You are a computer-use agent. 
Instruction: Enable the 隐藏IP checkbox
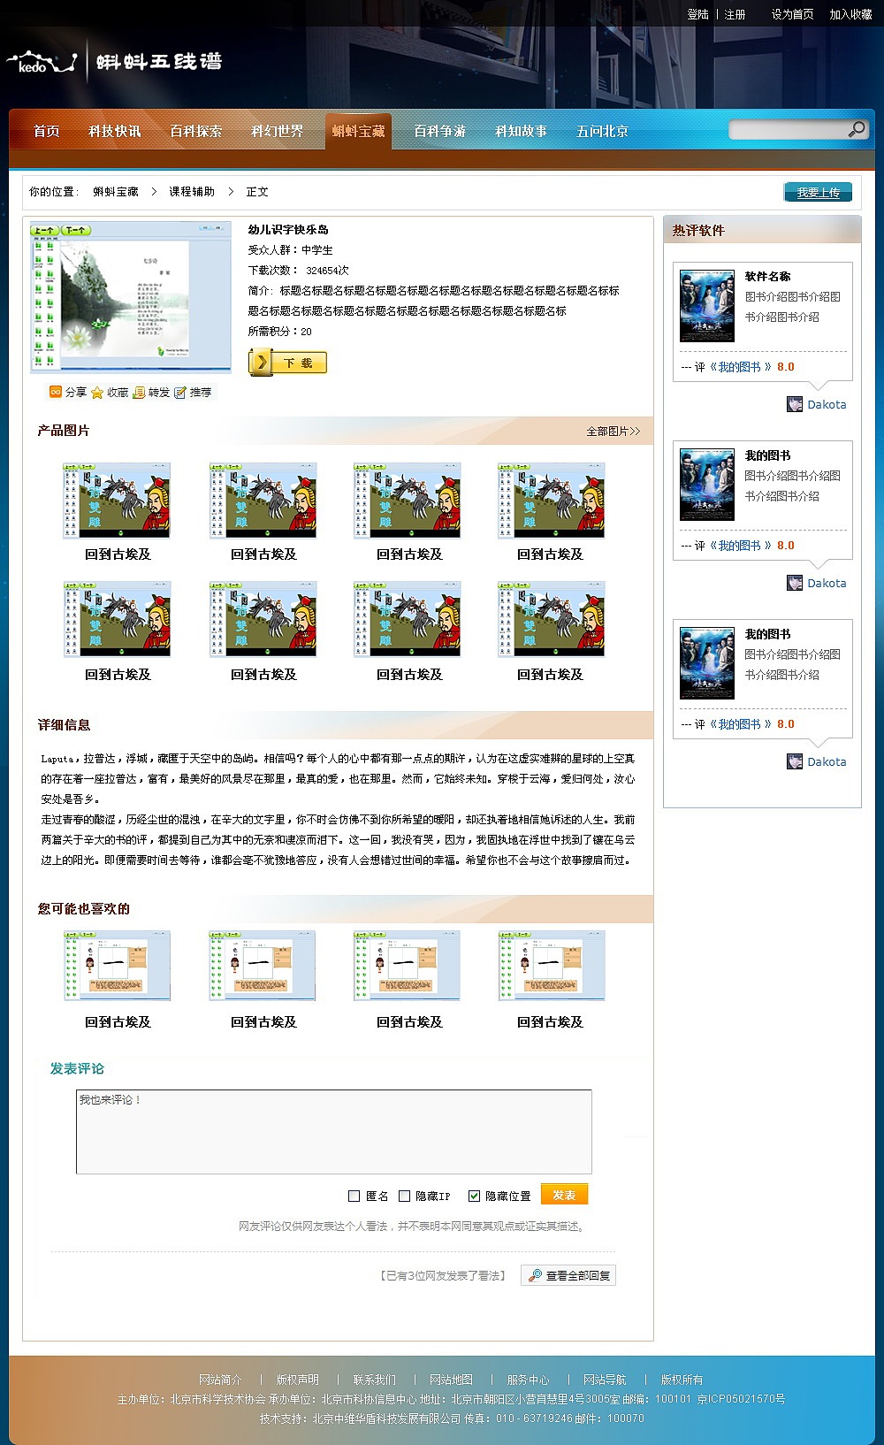tap(405, 1196)
